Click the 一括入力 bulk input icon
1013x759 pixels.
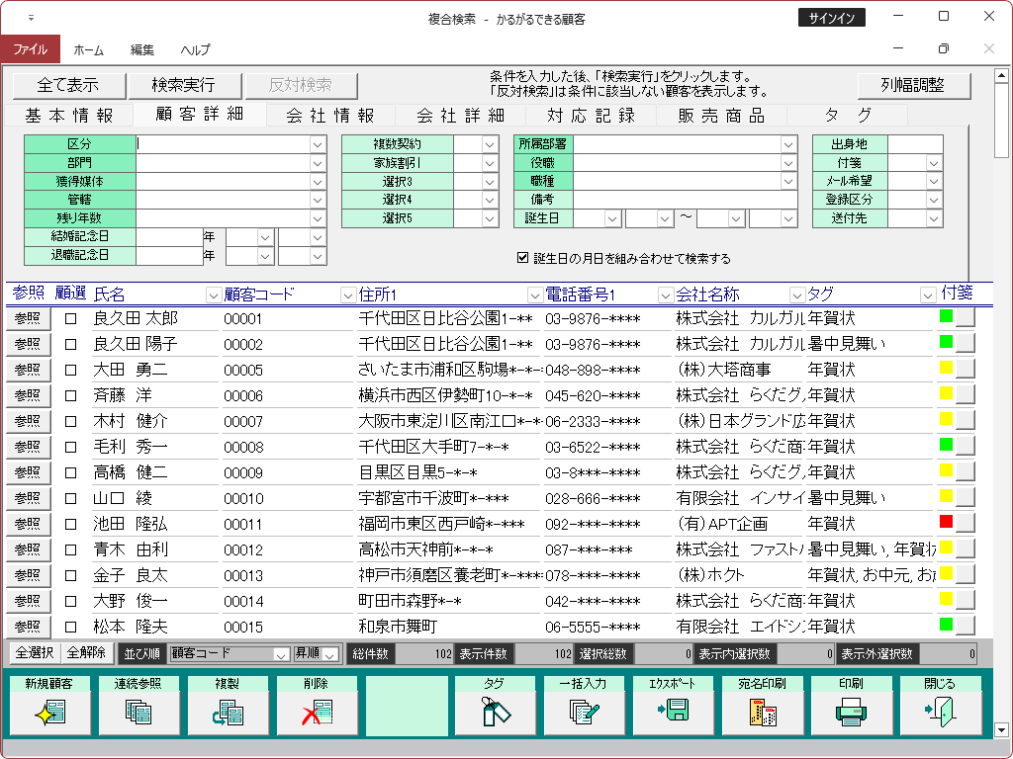coord(584,712)
